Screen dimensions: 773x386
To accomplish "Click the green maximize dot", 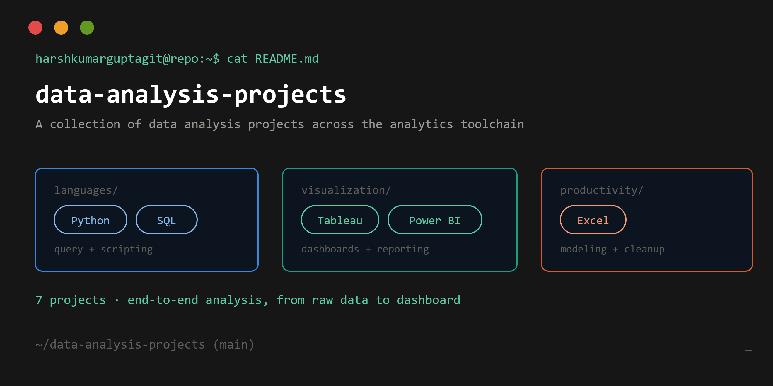I will (87, 28).
